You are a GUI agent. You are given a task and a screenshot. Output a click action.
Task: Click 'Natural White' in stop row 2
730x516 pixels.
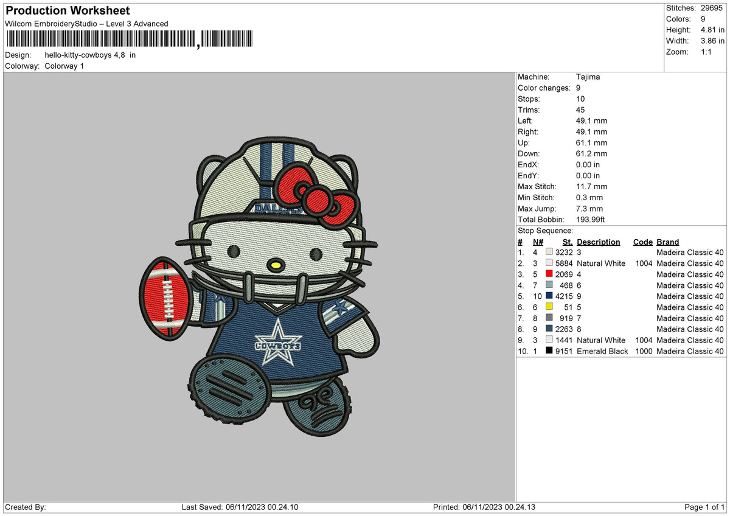pos(601,263)
